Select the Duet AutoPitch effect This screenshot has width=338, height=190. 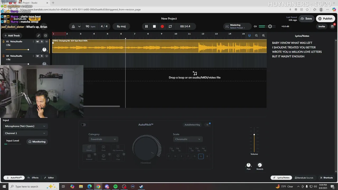point(104,148)
